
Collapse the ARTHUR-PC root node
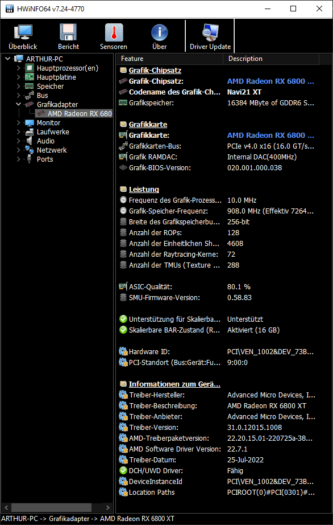click(x=8, y=59)
